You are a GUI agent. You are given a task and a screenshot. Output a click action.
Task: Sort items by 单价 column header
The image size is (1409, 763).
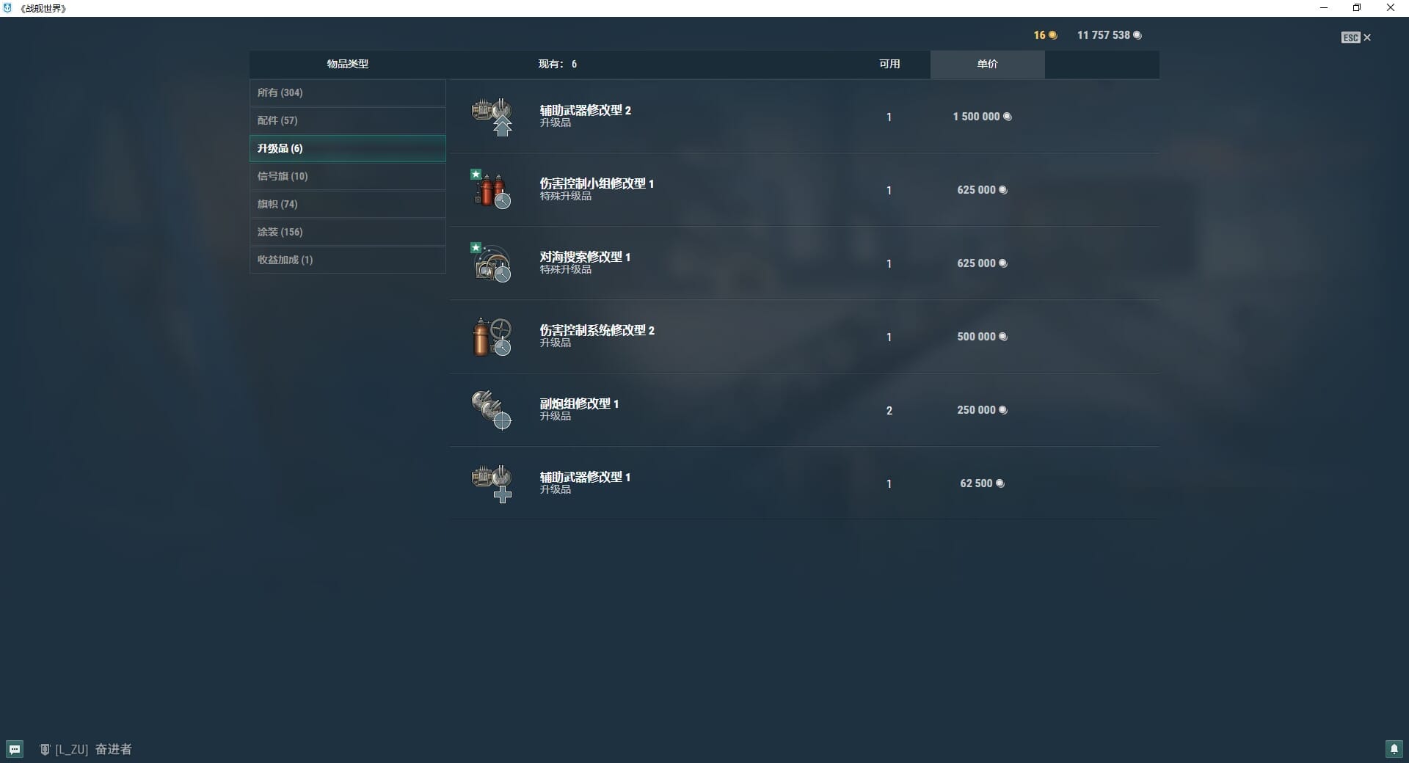pos(987,64)
